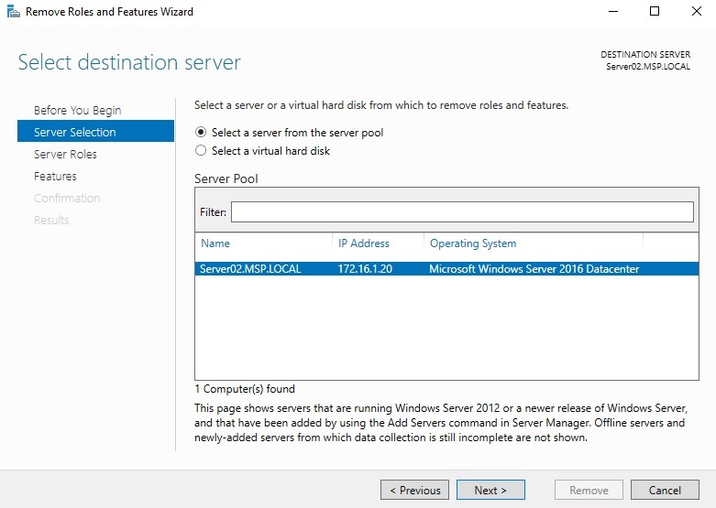Open the Features step
716x508 pixels.
(x=55, y=177)
